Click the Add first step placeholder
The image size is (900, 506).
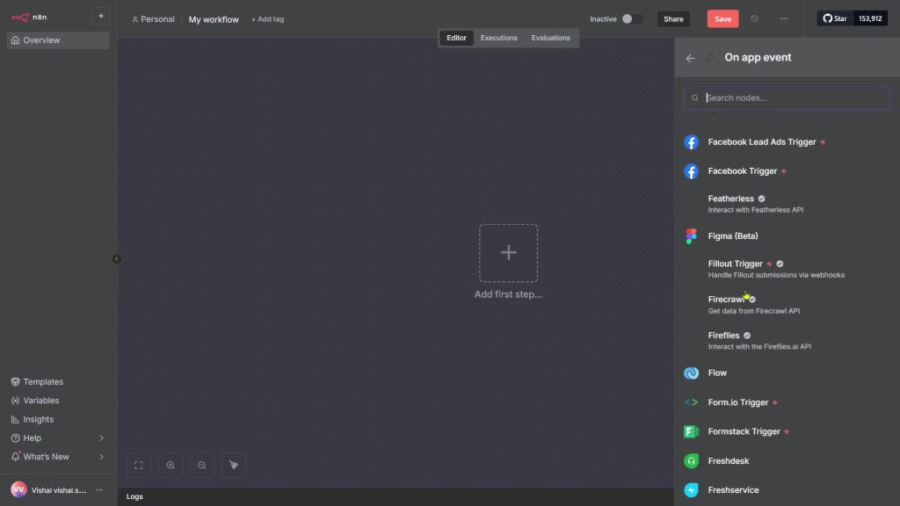(x=508, y=253)
